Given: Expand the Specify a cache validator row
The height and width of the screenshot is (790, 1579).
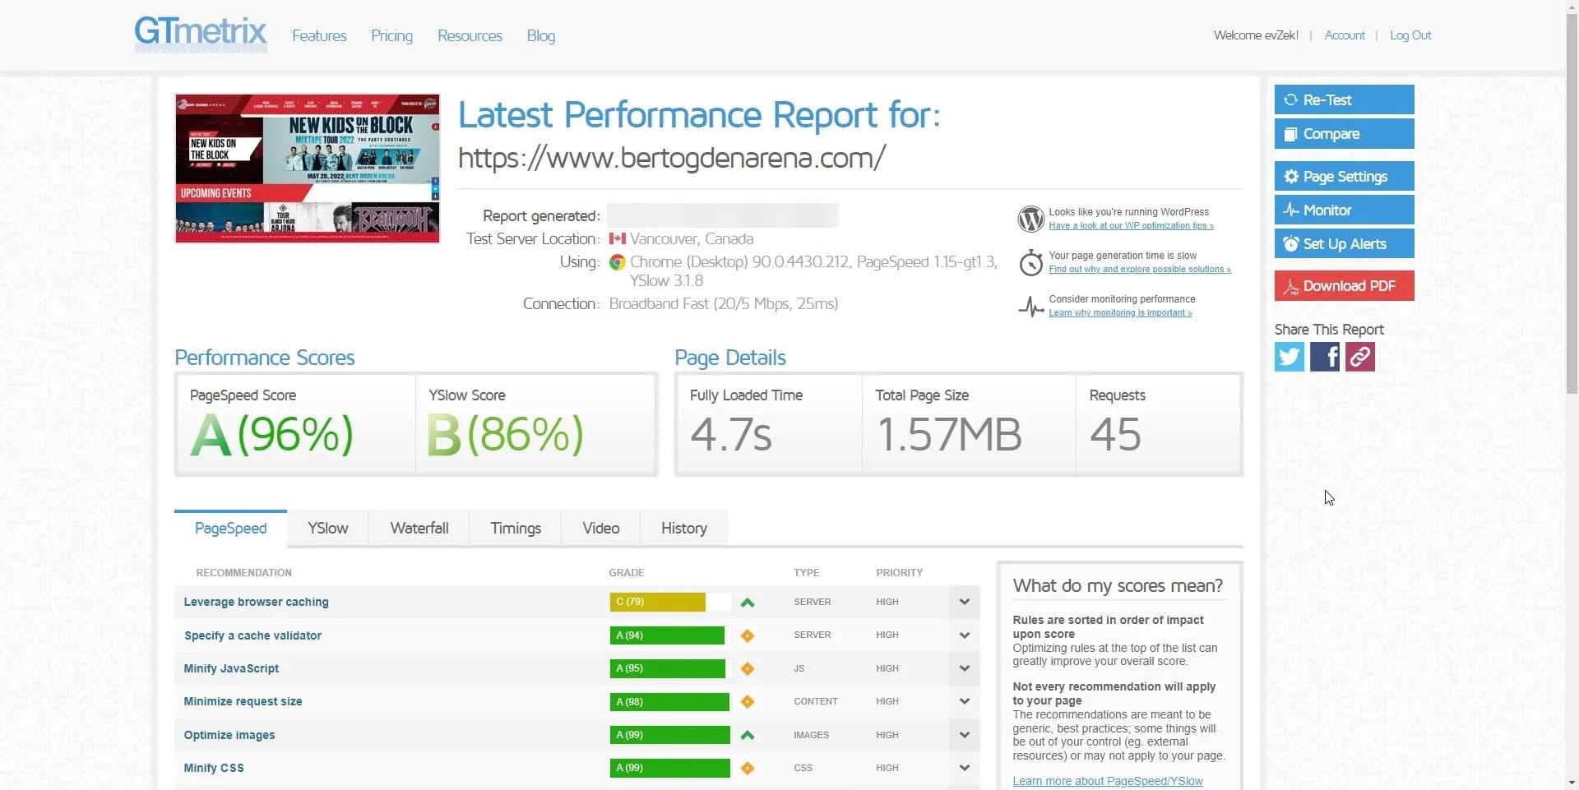Looking at the screenshot, I should pos(964,635).
